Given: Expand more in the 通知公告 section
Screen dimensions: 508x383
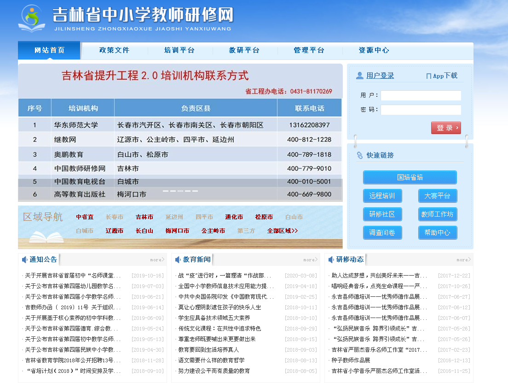Looking at the screenshot, I should tap(157, 260).
